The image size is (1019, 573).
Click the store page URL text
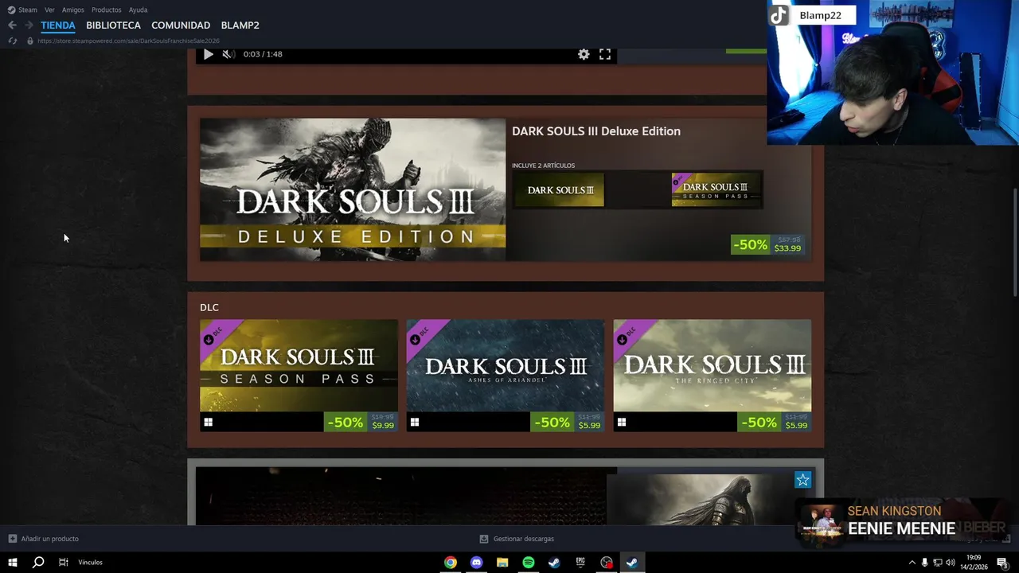click(128, 41)
